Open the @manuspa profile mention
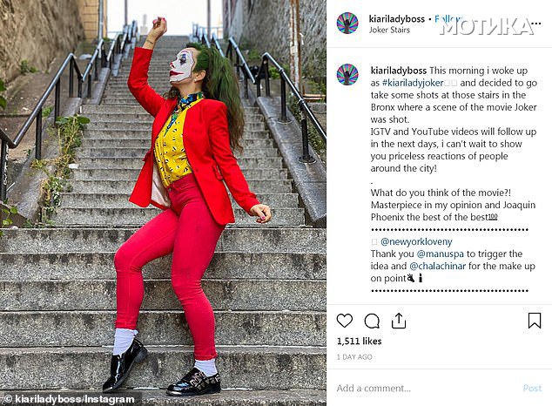Screen dimensions: 552x406 coord(440,254)
